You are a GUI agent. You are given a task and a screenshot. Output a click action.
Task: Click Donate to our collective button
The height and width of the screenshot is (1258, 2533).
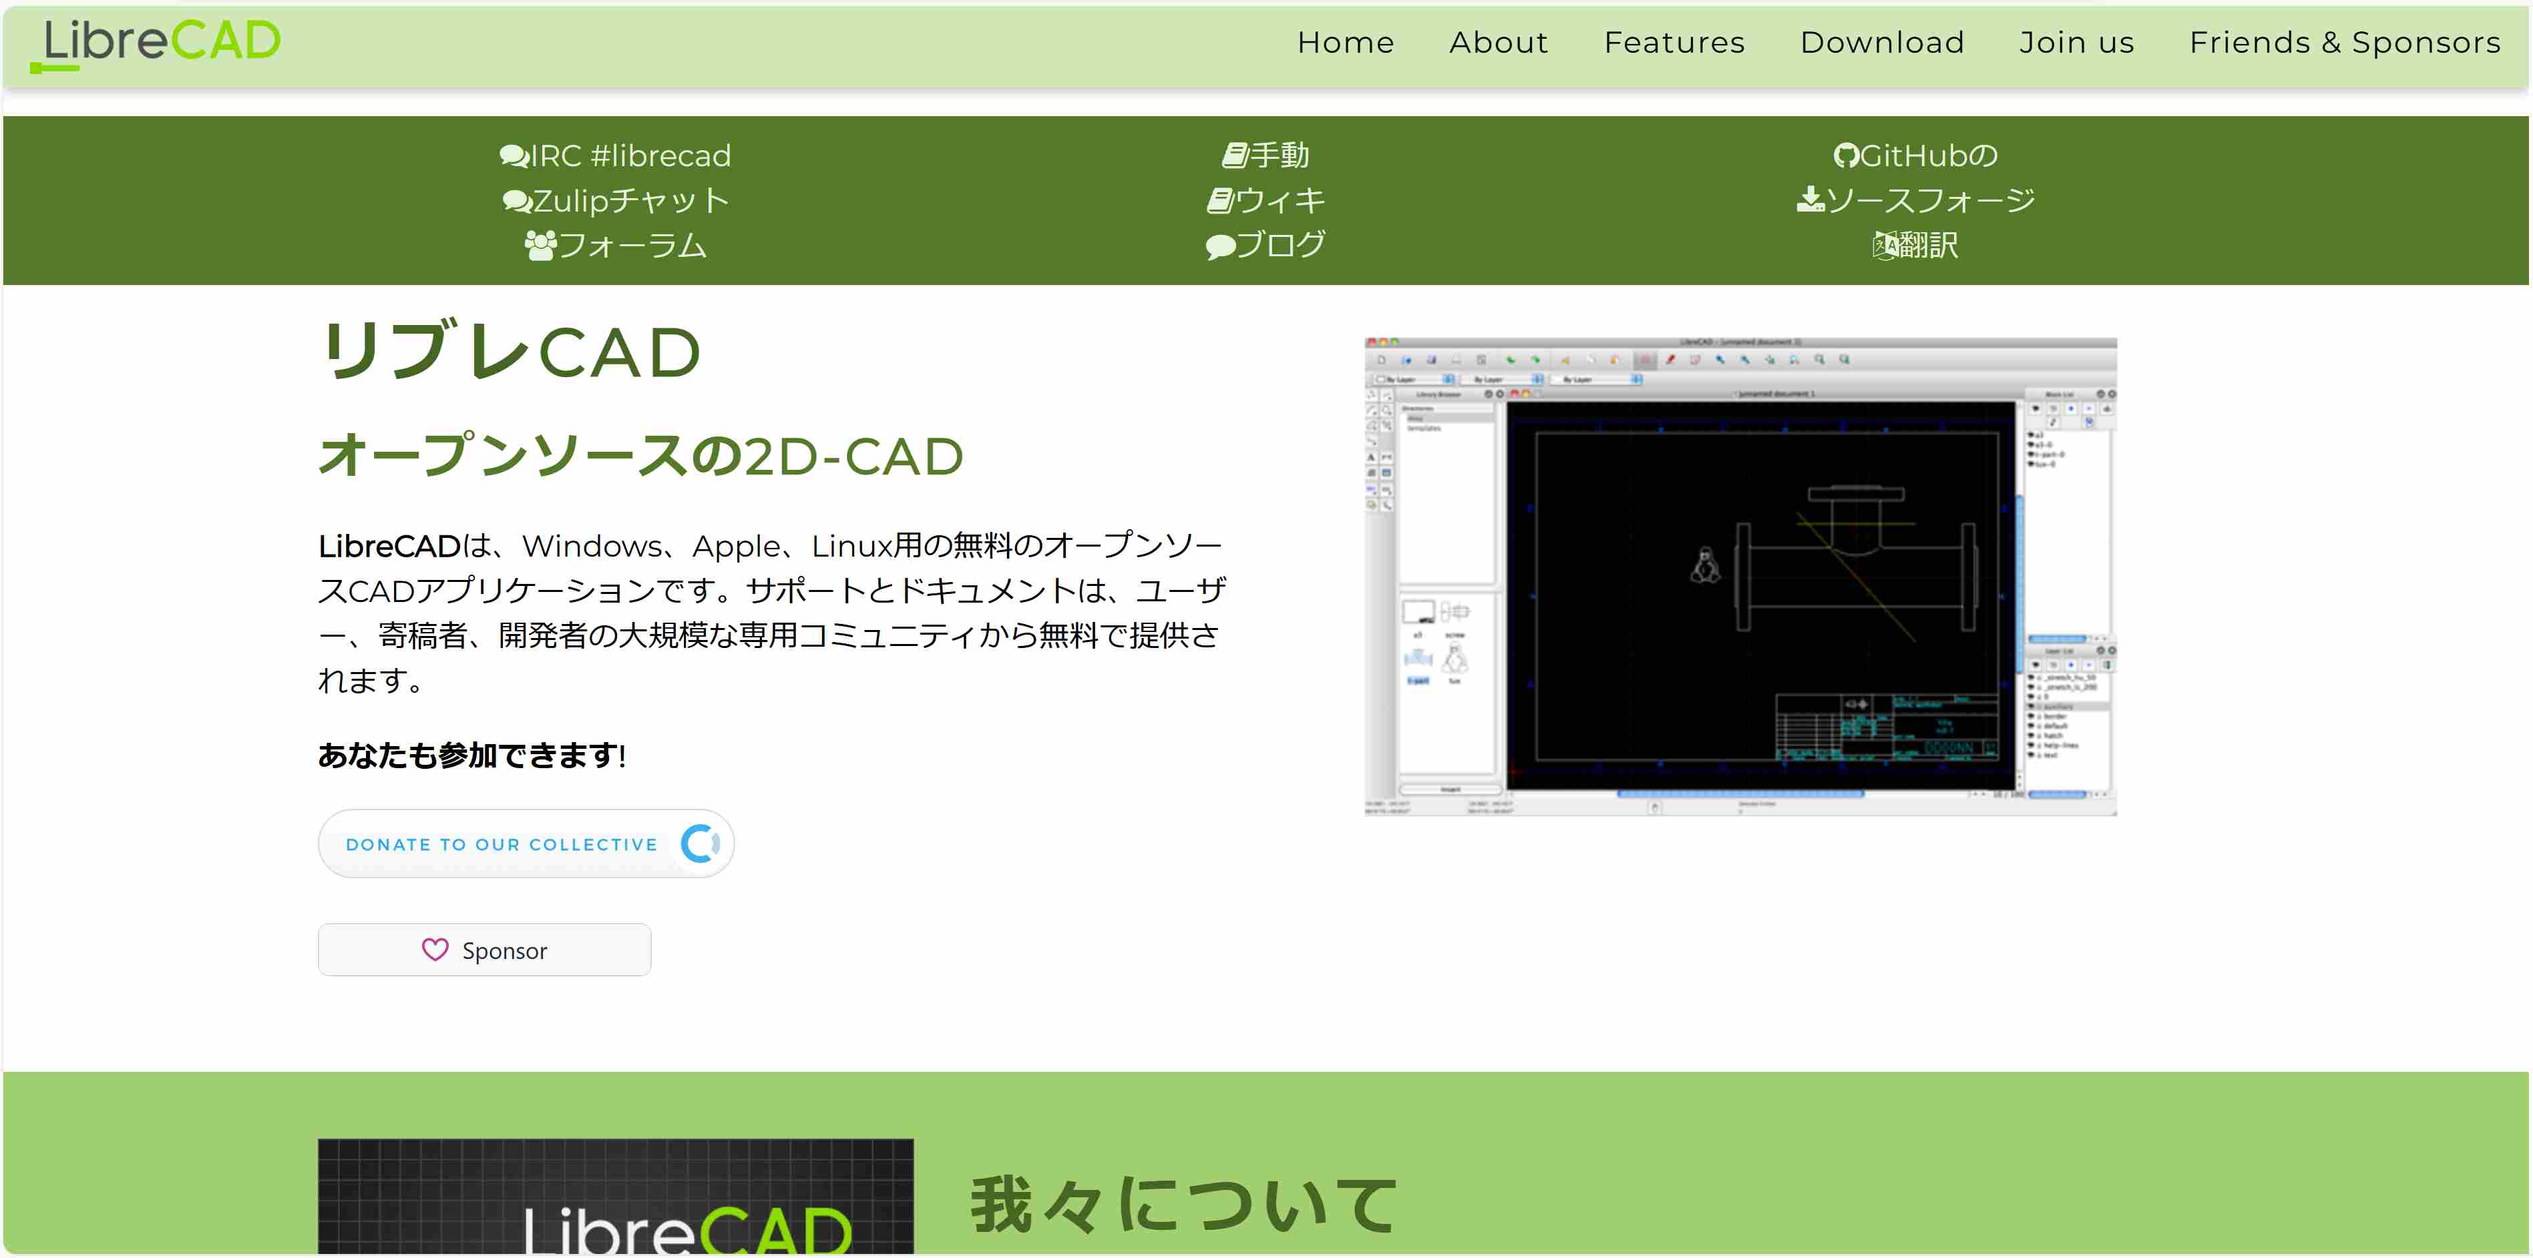pyautogui.click(x=526, y=844)
